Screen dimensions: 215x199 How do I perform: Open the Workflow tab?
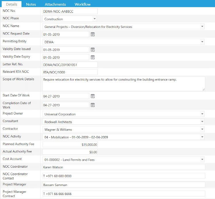83,4
